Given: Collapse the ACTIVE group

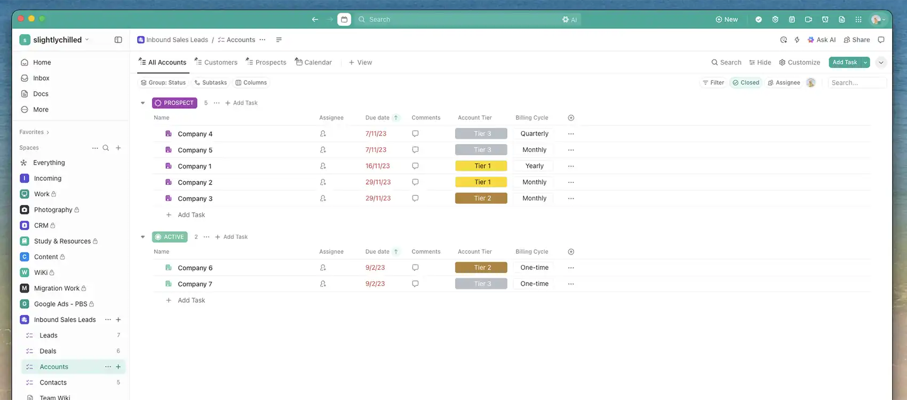Looking at the screenshot, I should 142,237.
